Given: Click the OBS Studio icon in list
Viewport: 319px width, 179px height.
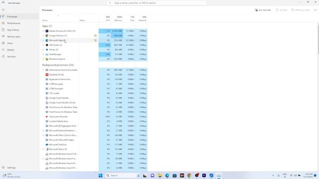Looking at the screenshot, I should (x=47, y=45).
